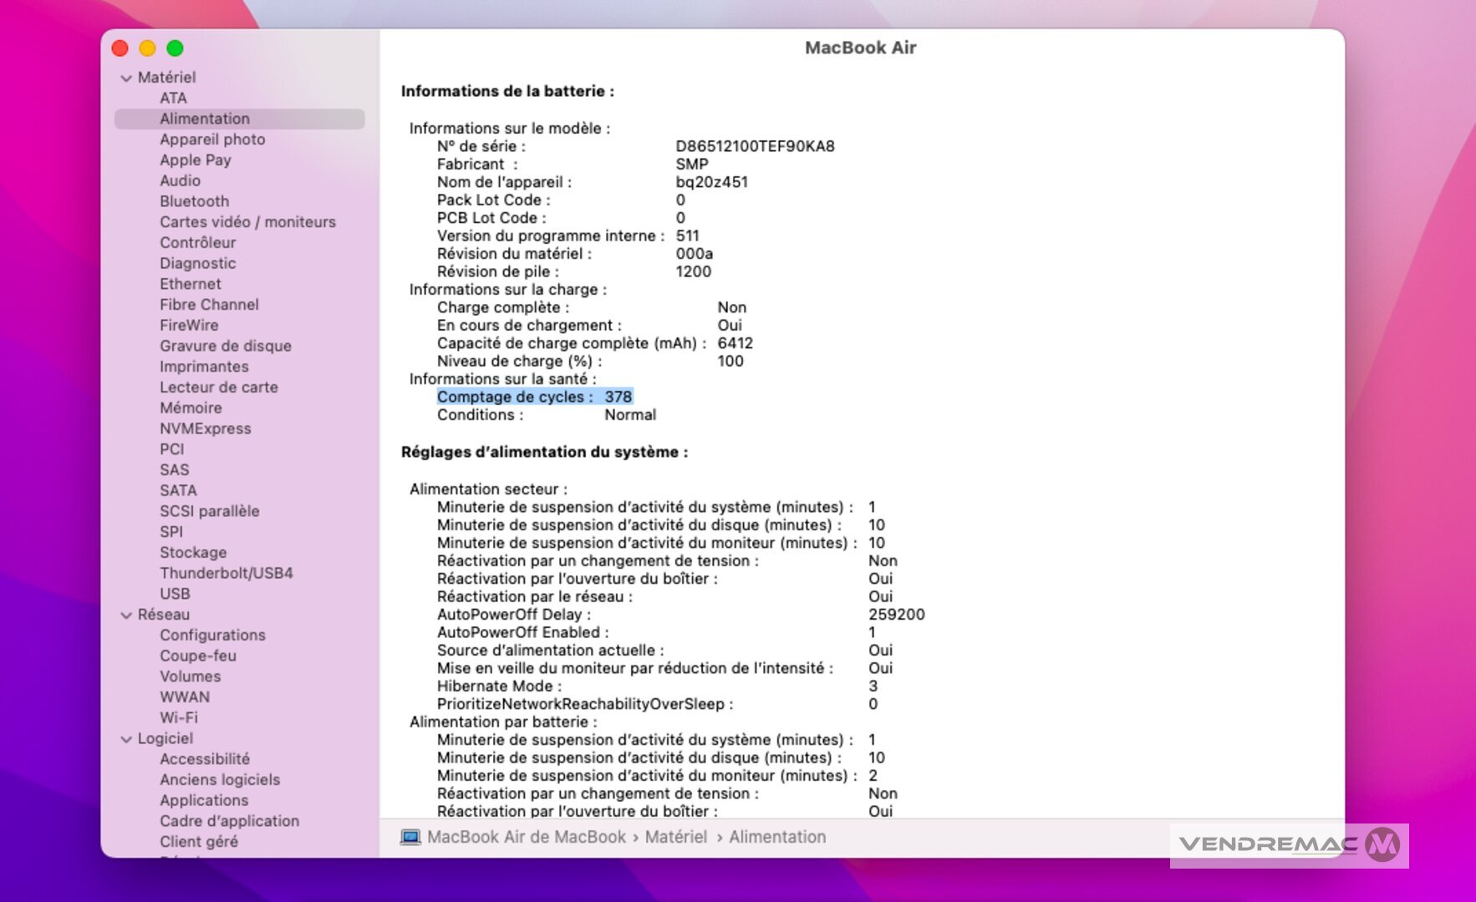
Task: Click Matériel in the bottom path bar
Action: [x=675, y=837]
